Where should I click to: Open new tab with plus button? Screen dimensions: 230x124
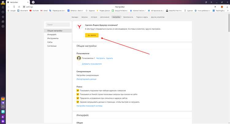(x=33, y=2)
